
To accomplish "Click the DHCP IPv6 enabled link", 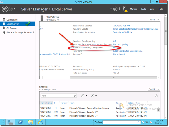I will click(x=55, y=54).
